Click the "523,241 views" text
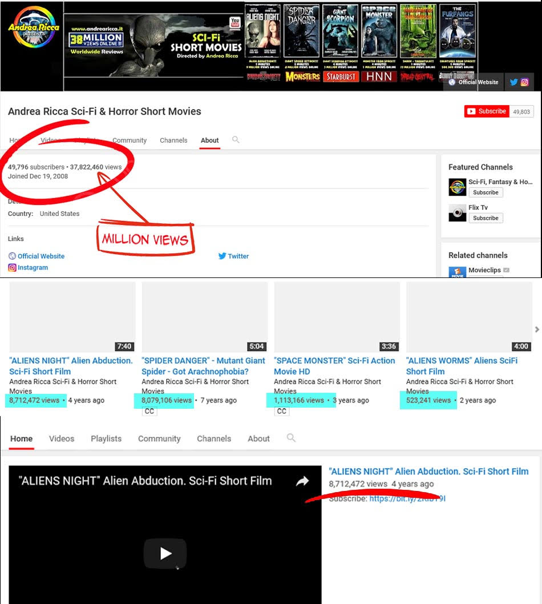The image size is (542, 604). click(x=428, y=400)
